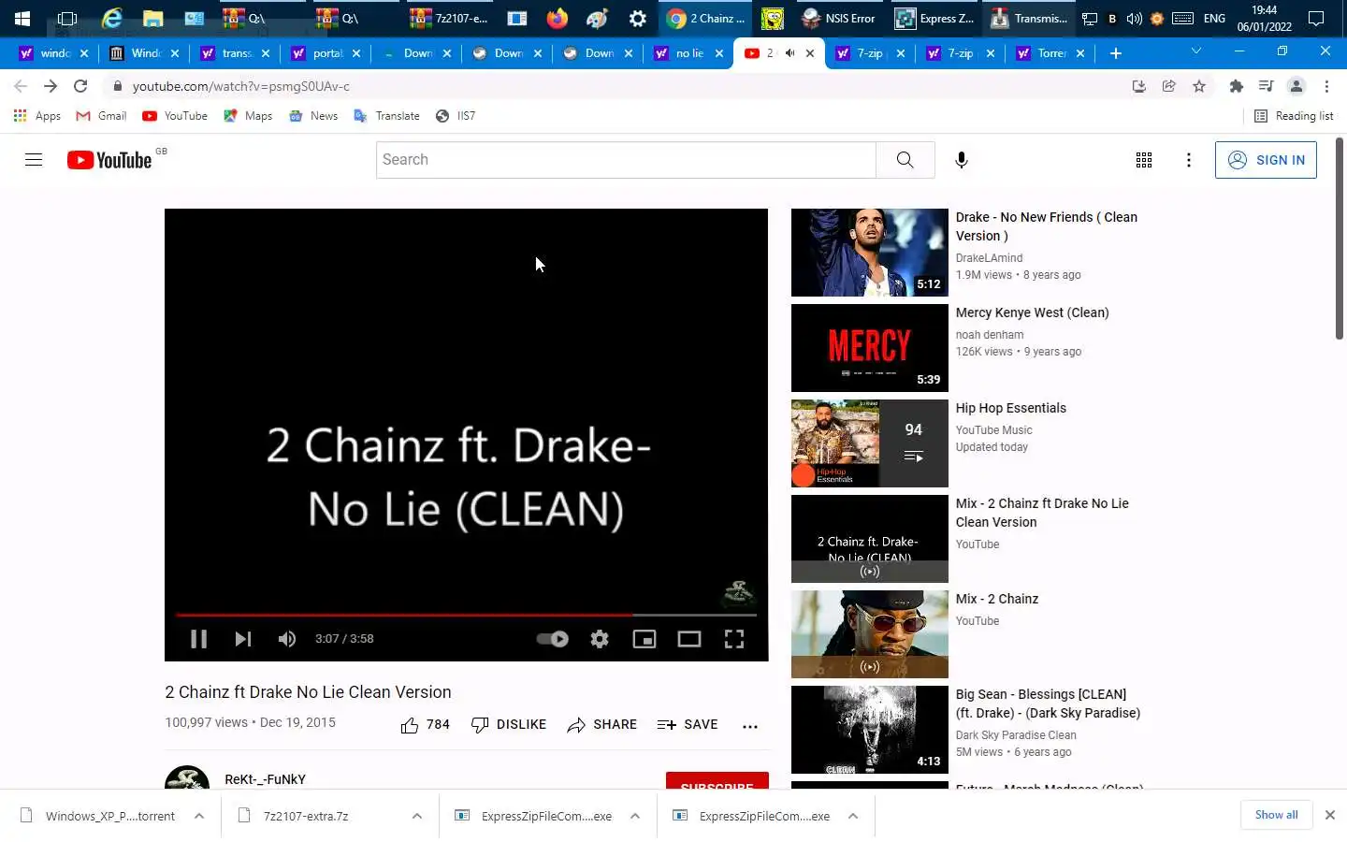
Task: Open YouTube settings three-dot menu
Action: coord(1189,160)
